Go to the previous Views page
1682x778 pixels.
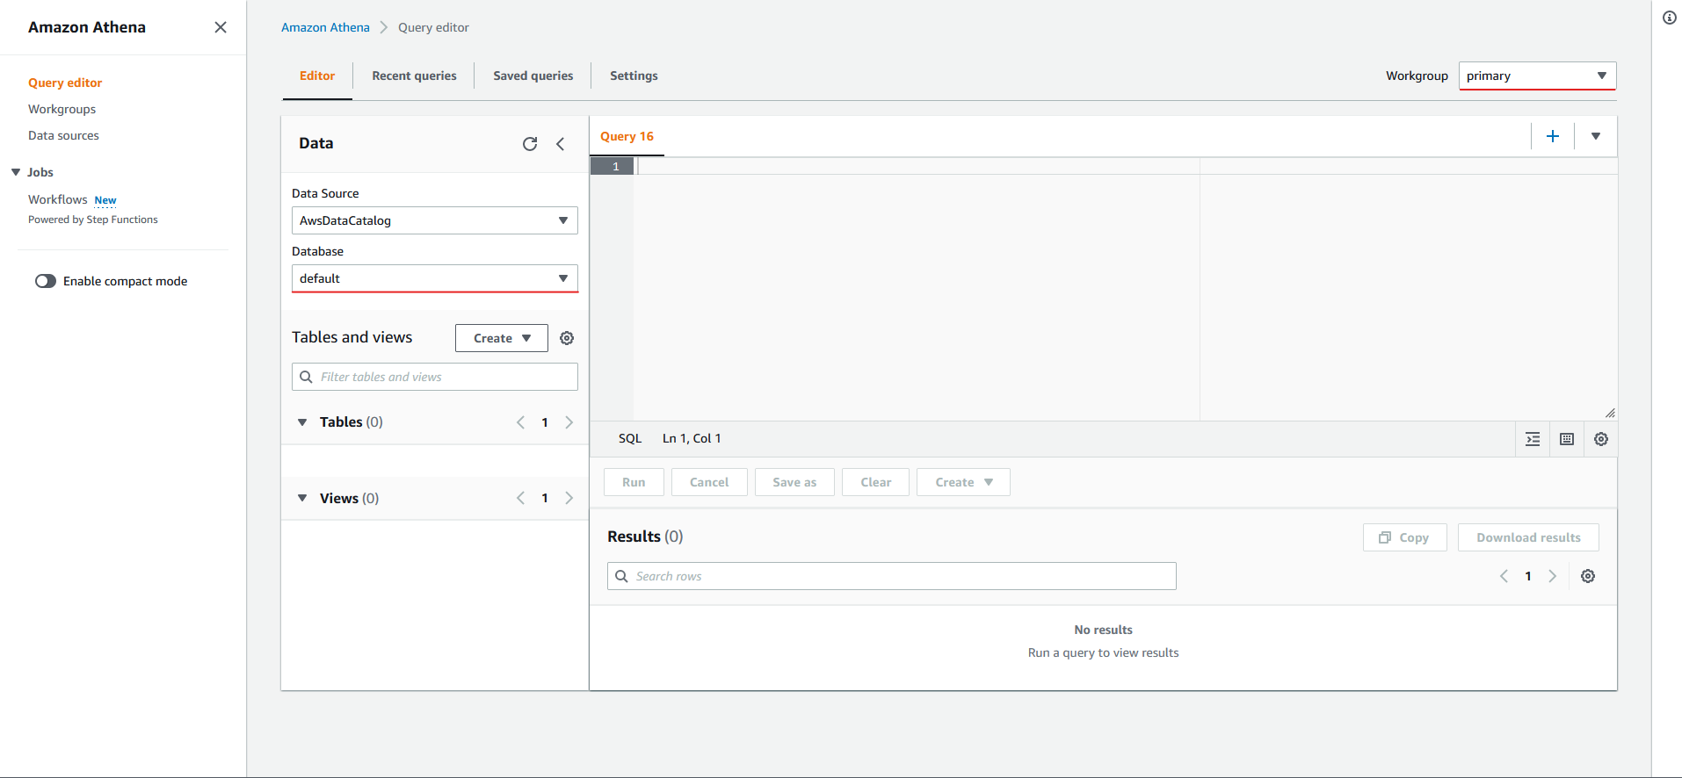point(520,498)
